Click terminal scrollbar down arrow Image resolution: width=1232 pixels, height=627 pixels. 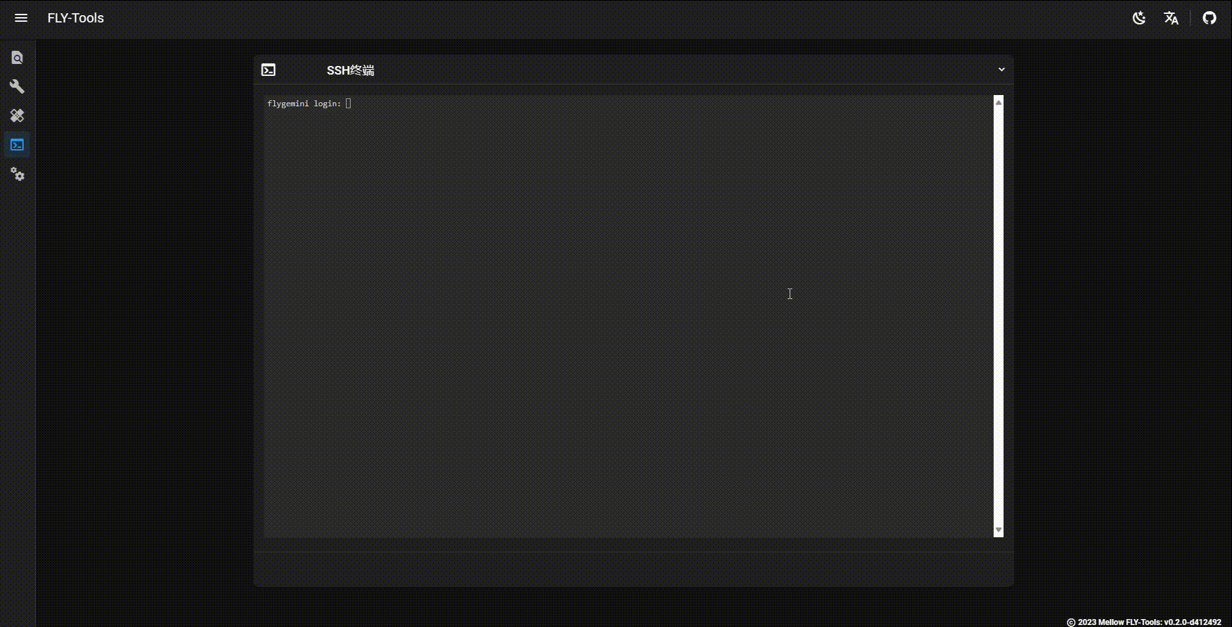click(998, 530)
